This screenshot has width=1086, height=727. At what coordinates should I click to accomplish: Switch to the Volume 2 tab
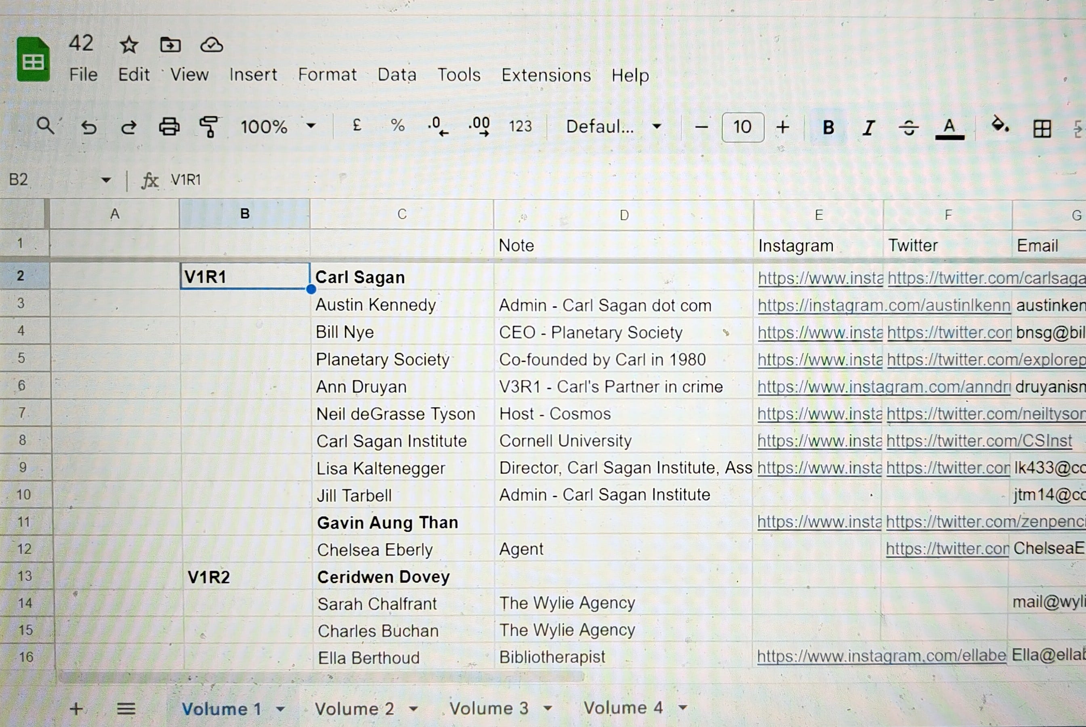click(355, 708)
